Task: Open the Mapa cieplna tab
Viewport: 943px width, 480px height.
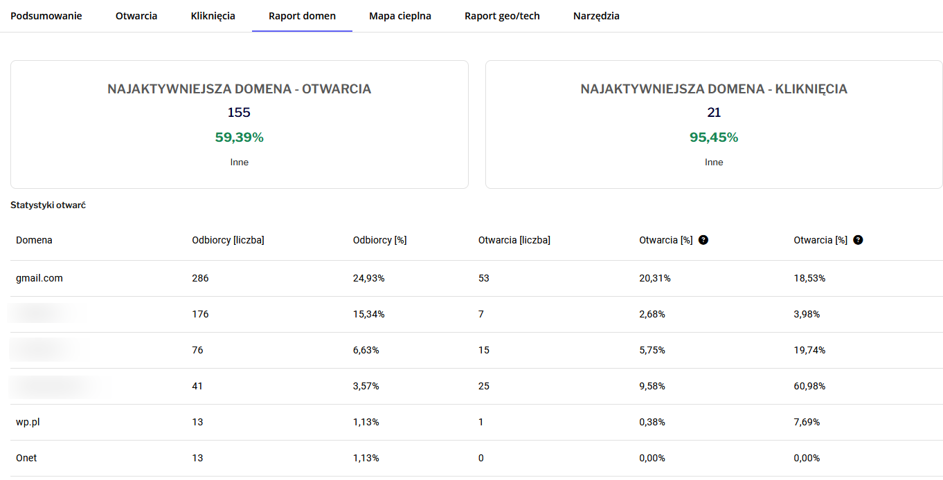Action: tap(400, 16)
